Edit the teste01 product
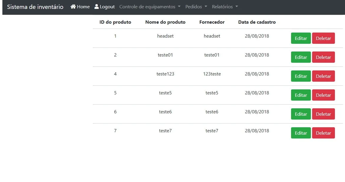345x182 pixels. coord(301,57)
